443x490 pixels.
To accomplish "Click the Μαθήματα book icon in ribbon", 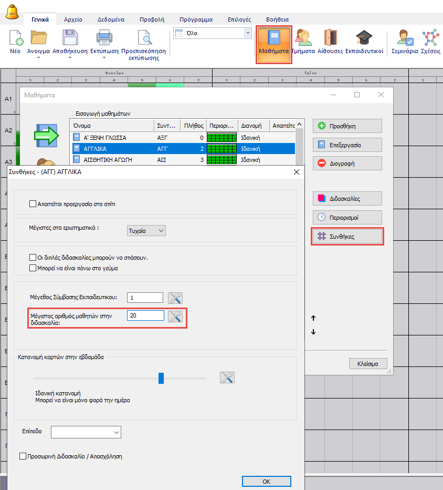I will (273, 40).
